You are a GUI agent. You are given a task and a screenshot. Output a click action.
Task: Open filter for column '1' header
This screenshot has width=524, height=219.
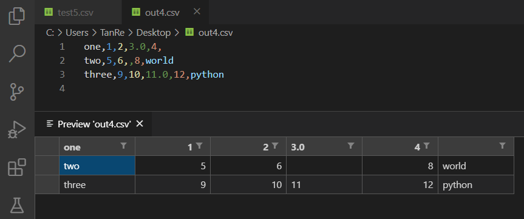(x=199, y=146)
